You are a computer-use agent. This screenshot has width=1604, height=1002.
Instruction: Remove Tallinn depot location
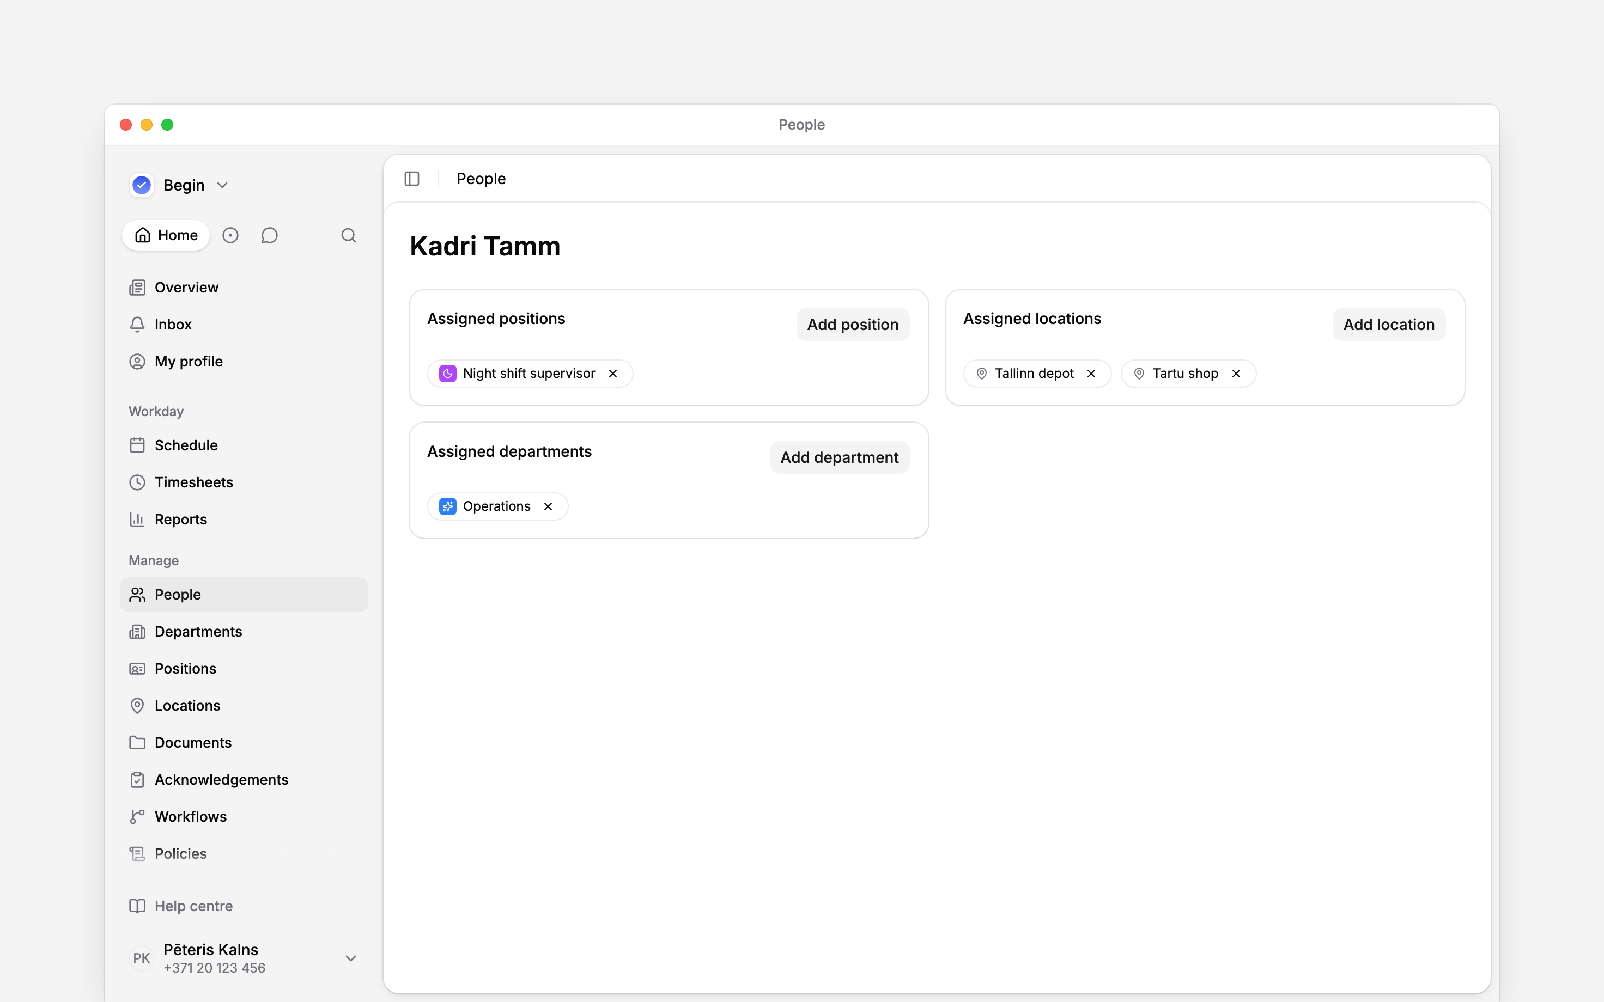click(1091, 374)
